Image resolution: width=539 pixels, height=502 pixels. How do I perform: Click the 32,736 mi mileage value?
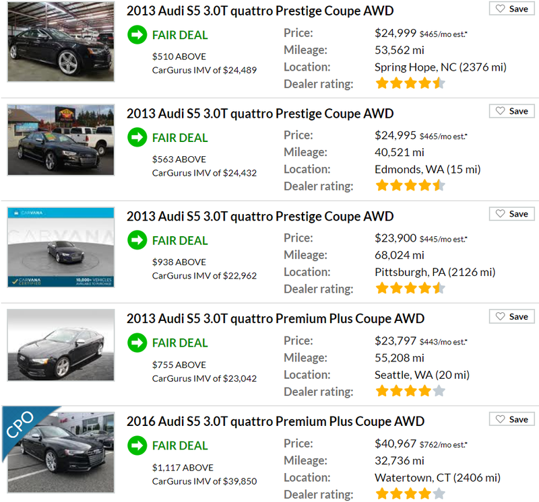[x=400, y=460]
